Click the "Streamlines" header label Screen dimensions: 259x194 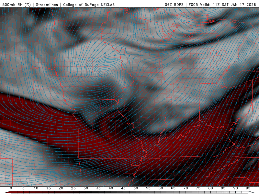[x=47, y=5]
